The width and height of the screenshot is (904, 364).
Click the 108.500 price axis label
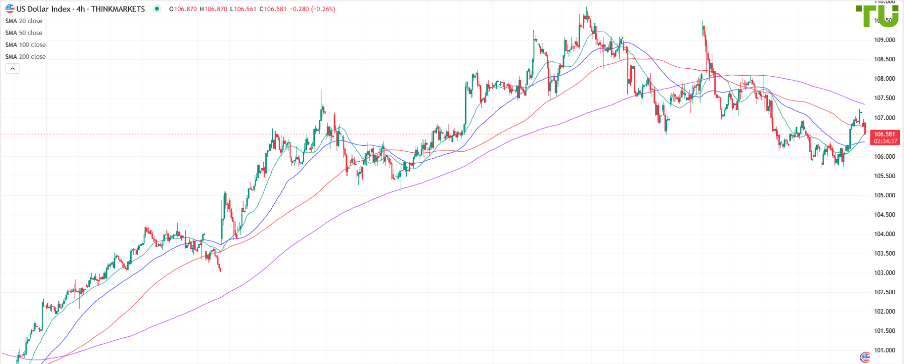[884, 59]
